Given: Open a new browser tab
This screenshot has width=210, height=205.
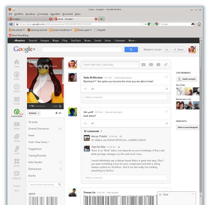Looking at the screenshot, I should click(101, 19).
